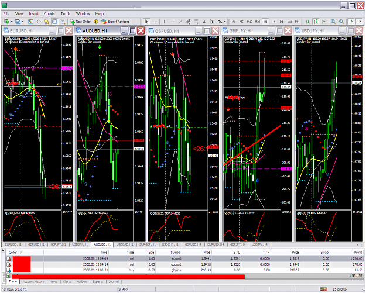Click the New Order button

coord(80,22)
